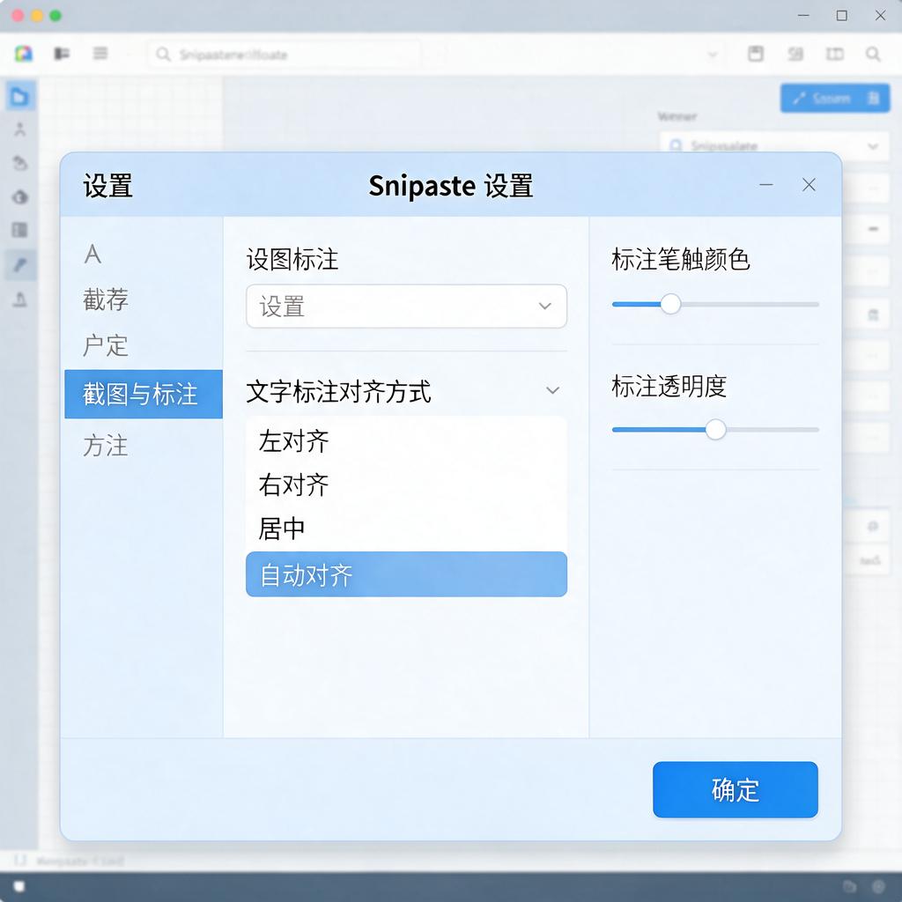
Task: Open the background Snipaste dropdown on right panel
Action: pyautogui.click(x=774, y=145)
